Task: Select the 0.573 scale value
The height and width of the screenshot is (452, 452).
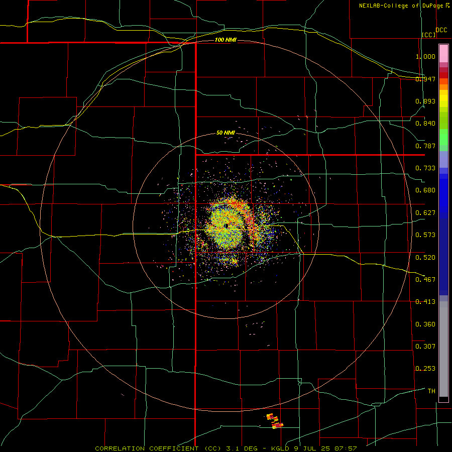Action: coord(425,235)
